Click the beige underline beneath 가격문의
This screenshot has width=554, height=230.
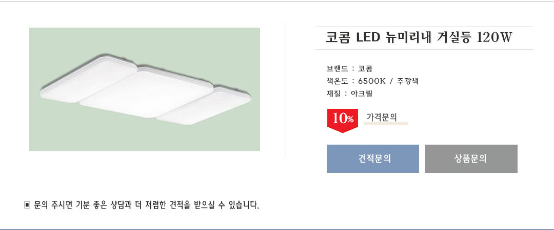[x=386, y=124]
